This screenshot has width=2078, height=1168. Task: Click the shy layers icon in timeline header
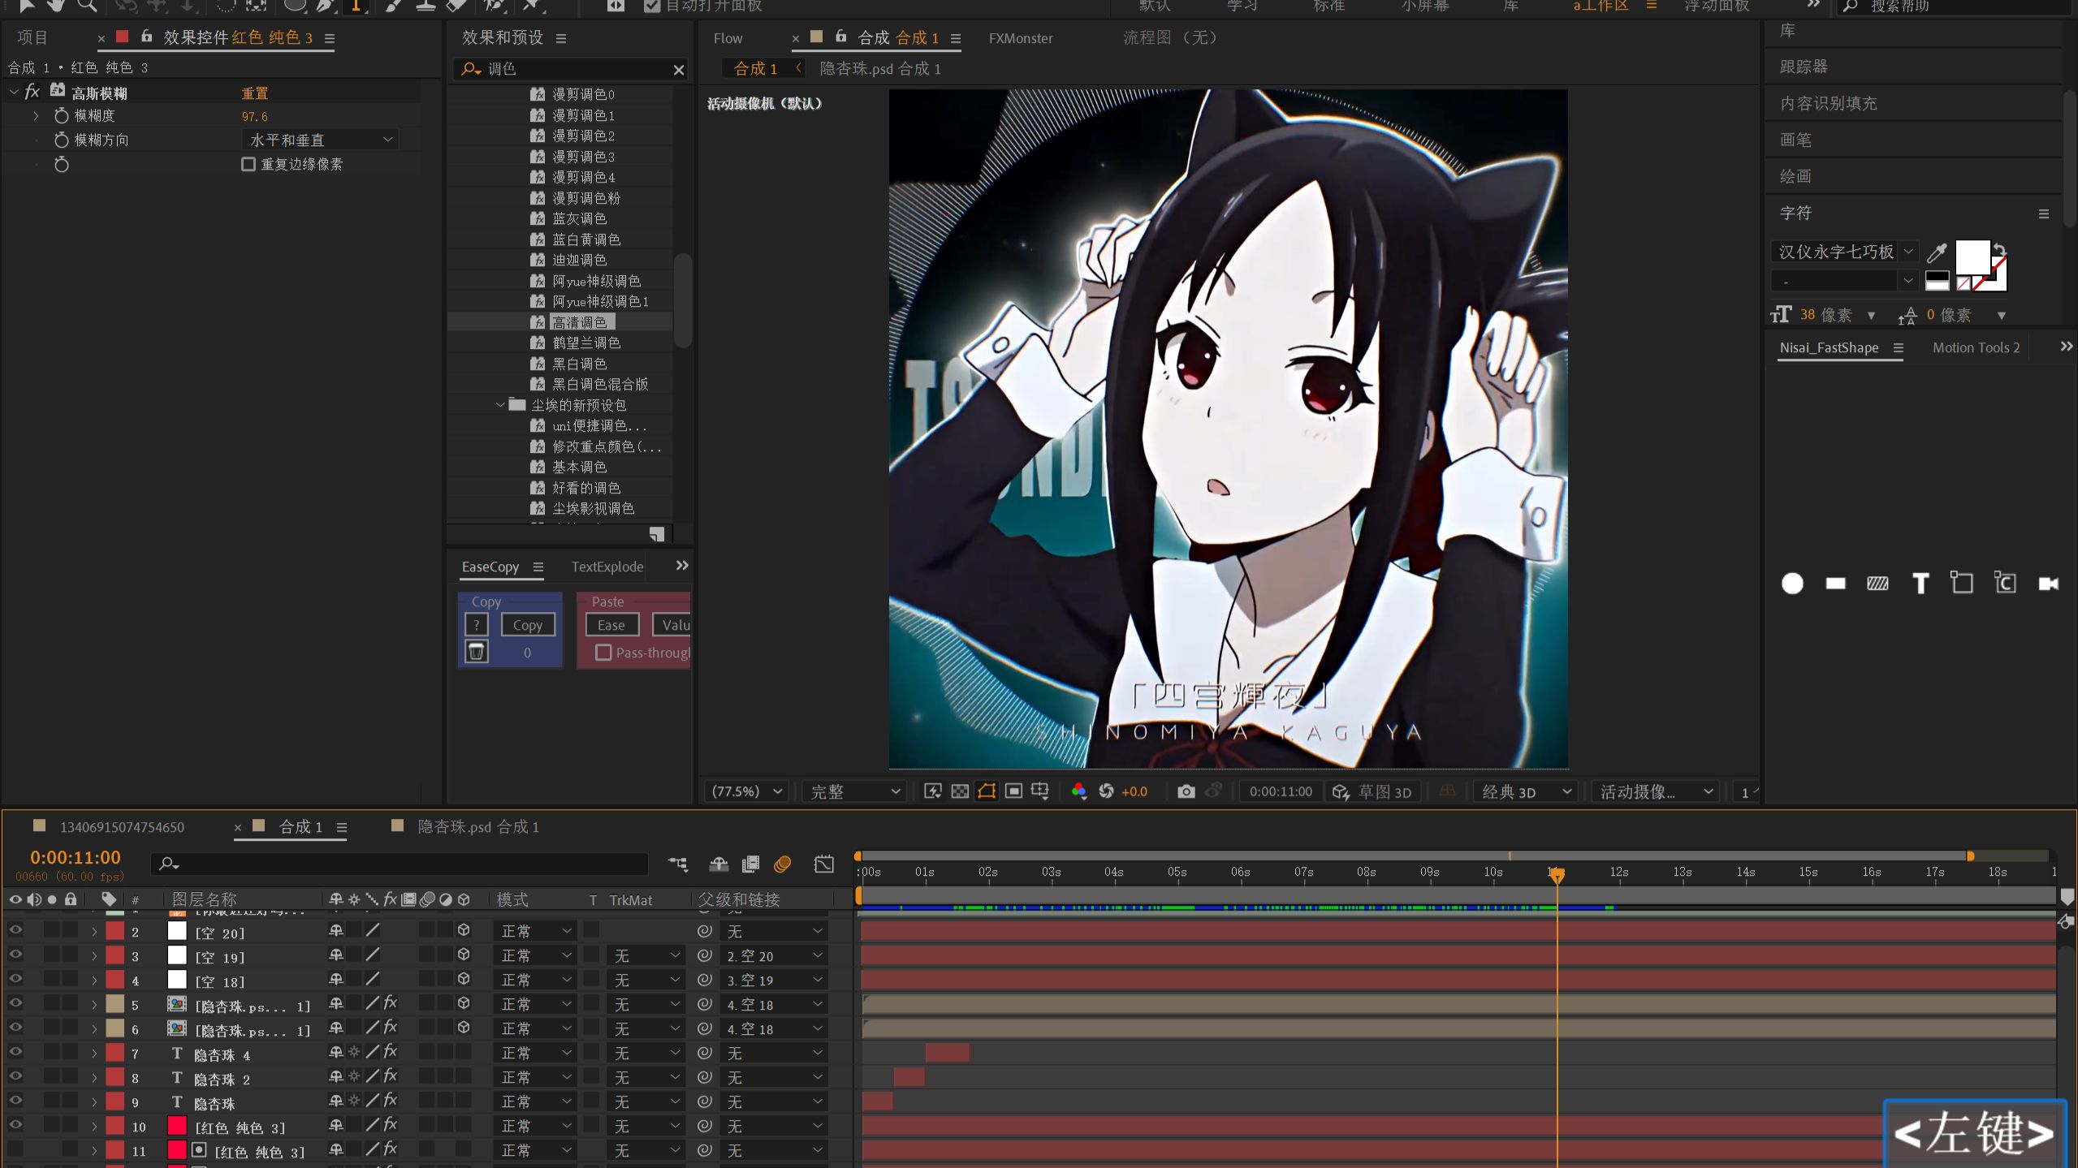[x=719, y=864]
